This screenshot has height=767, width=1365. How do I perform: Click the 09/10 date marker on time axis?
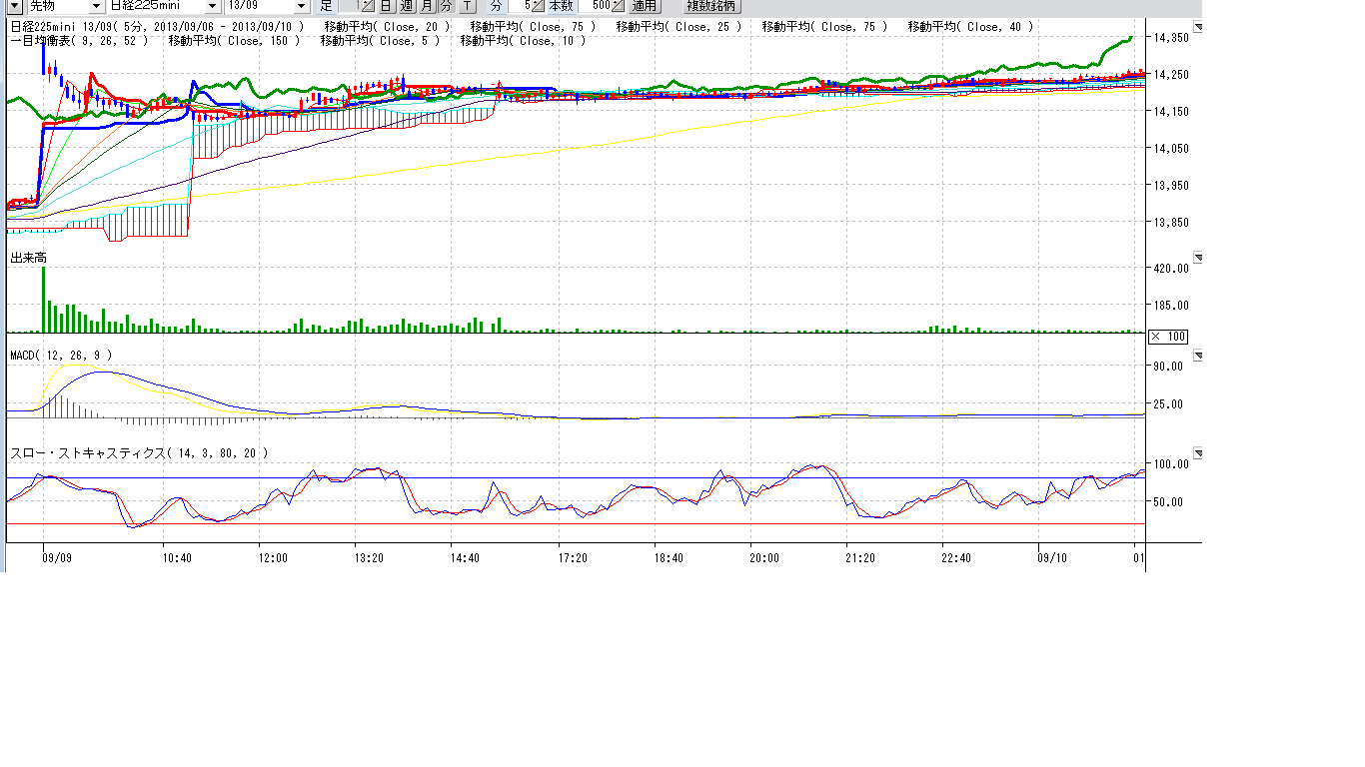(1052, 558)
